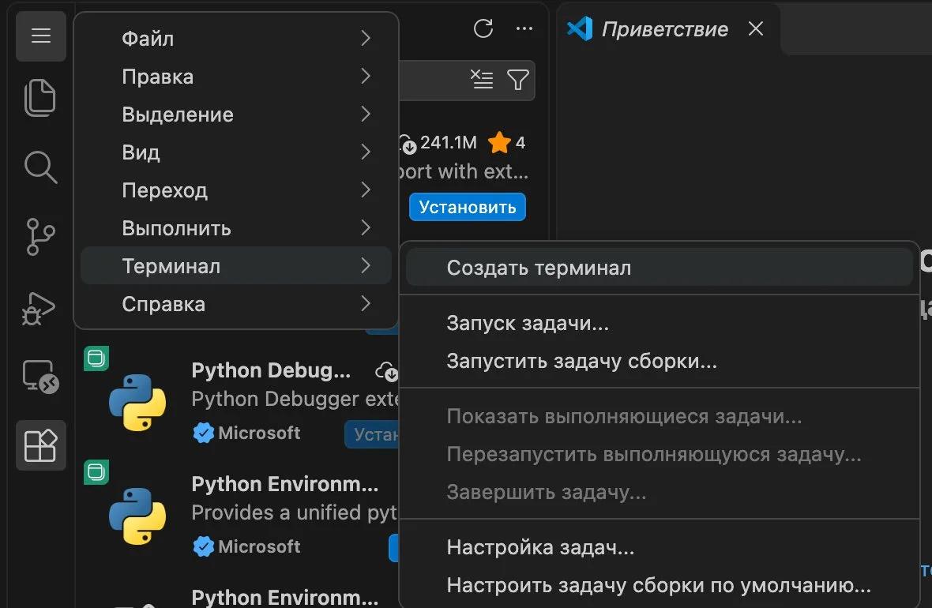Click disabled item Перезапустить выполняющуюся задачу...
The image size is (932, 608).
point(660,454)
